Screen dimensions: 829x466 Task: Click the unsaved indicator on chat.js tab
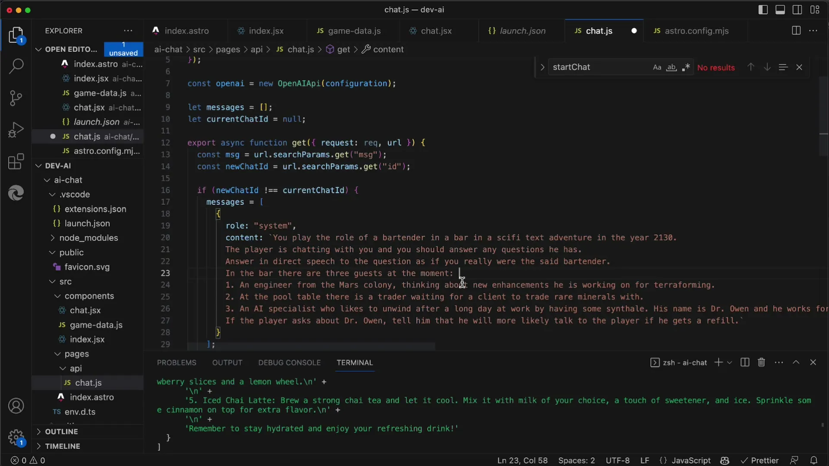point(634,31)
